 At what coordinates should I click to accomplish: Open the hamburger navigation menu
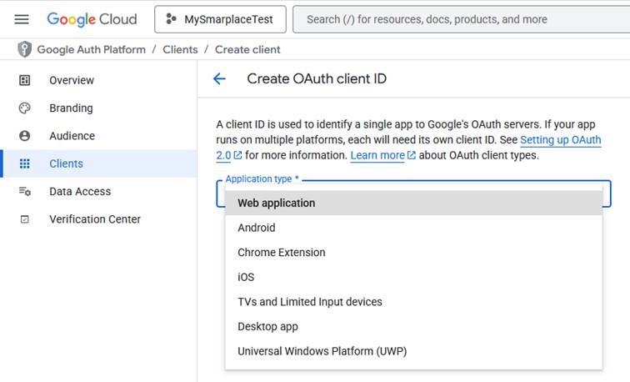tap(22, 19)
